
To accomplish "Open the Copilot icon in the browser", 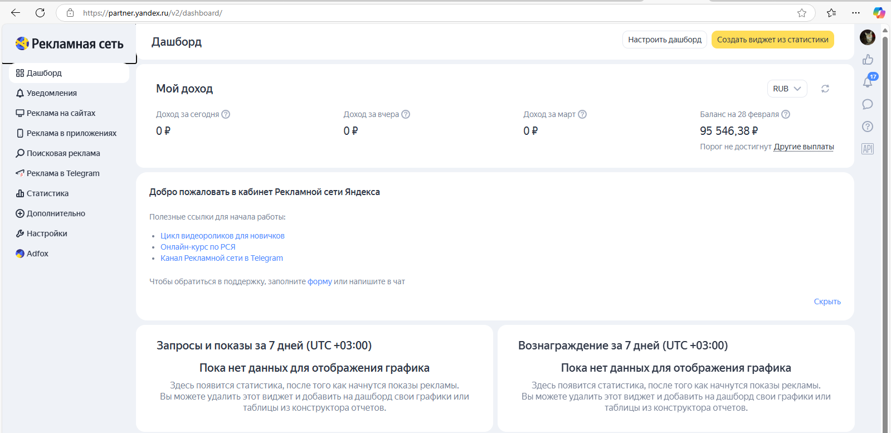I will 879,13.
